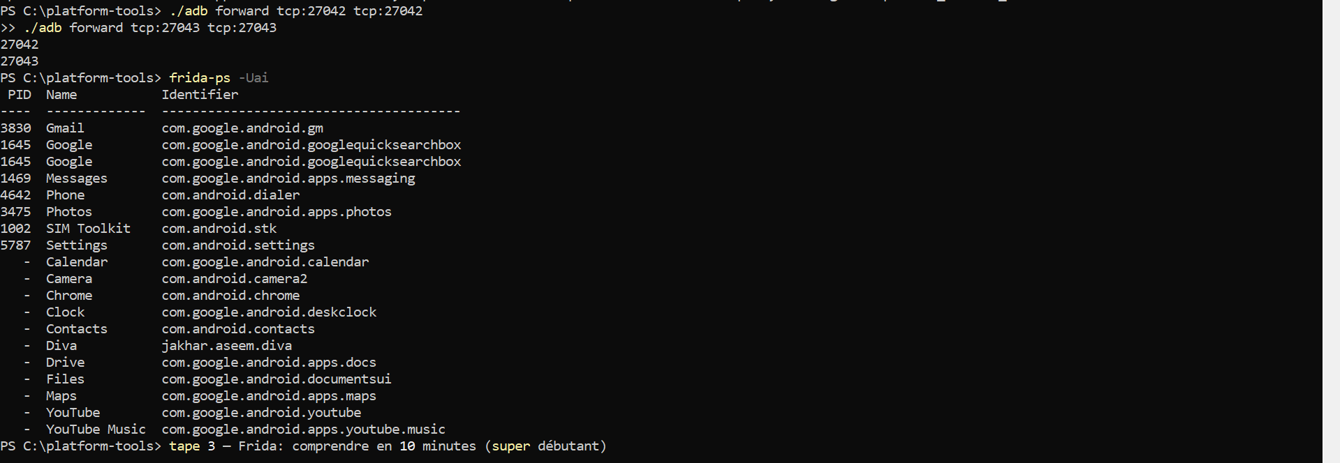Image resolution: width=1340 pixels, height=463 pixels.
Task: Click the jakhar.aseem.diva identifier
Action: (227, 346)
